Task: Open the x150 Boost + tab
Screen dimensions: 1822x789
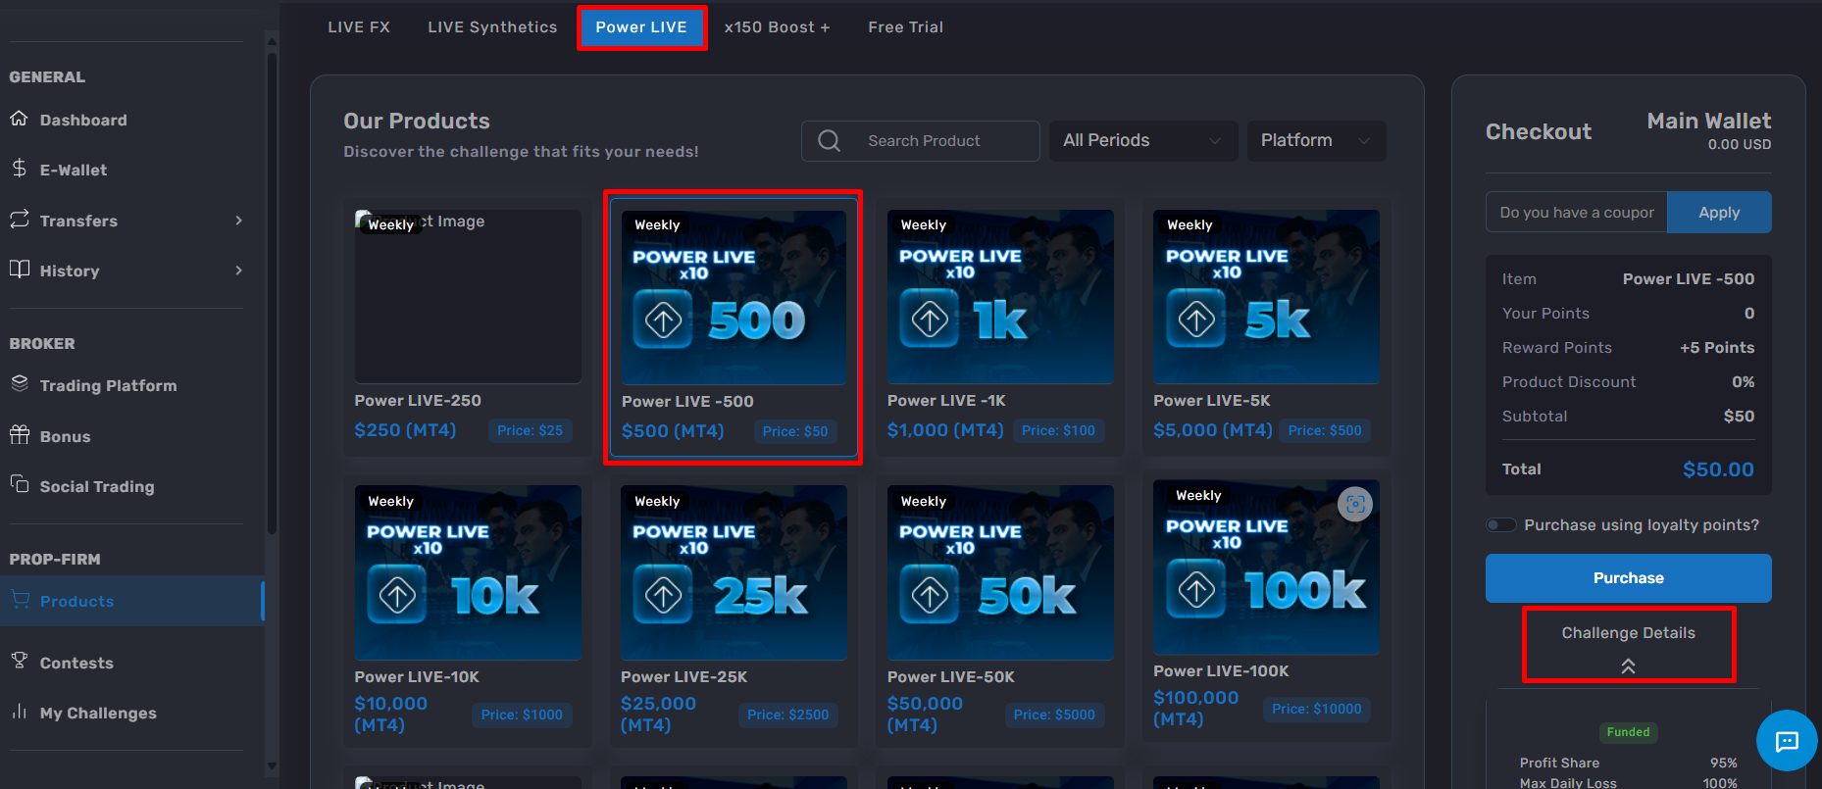Action: (777, 27)
